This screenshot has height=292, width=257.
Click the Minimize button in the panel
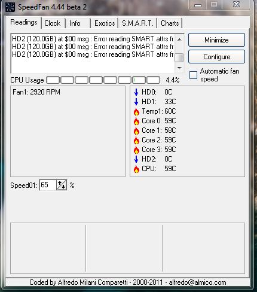click(216, 40)
